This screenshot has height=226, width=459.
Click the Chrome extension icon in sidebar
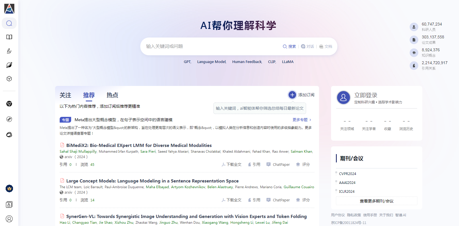pos(9,104)
